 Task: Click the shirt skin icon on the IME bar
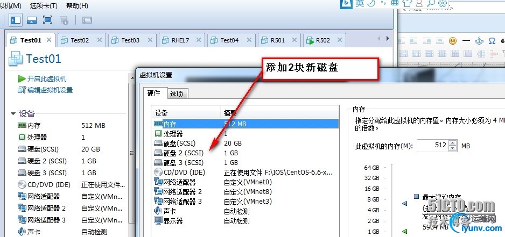pyautogui.click(x=408, y=3)
